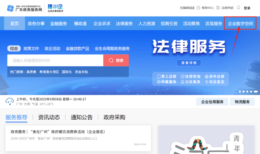Image resolution: width=260 pixels, height=154 pixels.
Task: Open the 金融服务 navigation menu
Action: point(58,23)
